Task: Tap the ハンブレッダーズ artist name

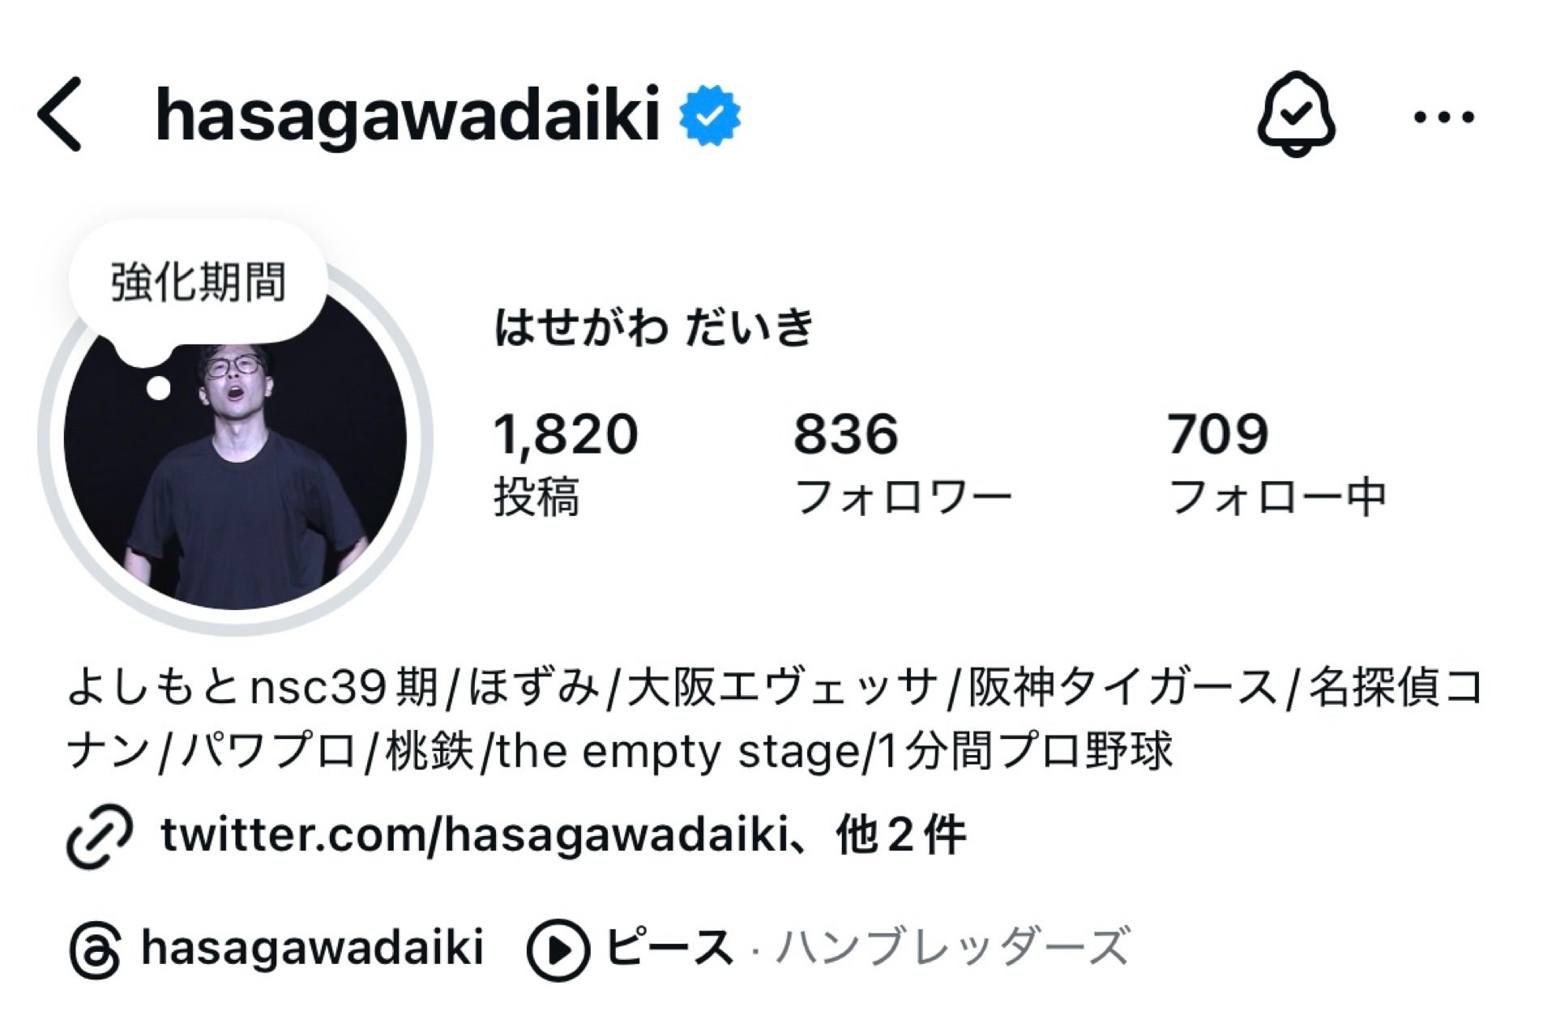Action: pos(952,947)
